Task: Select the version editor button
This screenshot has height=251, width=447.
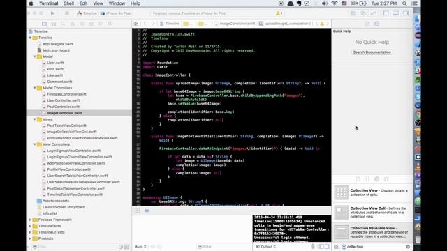Action: click(373, 13)
